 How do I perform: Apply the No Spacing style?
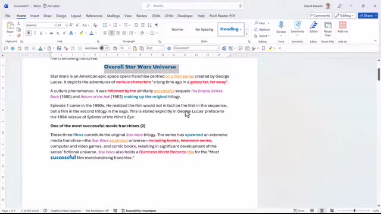point(204,29)
